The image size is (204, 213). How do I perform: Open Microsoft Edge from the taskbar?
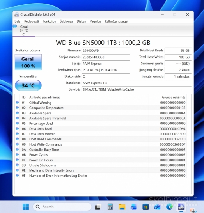169,207
